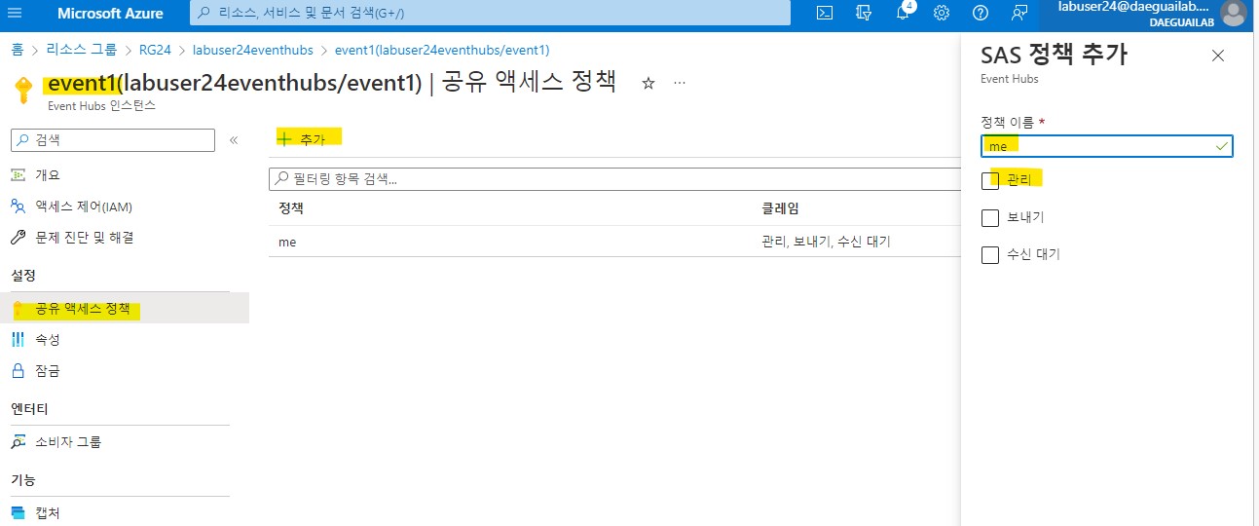Open directory and subscription filter icon
The width and height of the screenshot is (1259, 526).
click(x=863, y=14)
